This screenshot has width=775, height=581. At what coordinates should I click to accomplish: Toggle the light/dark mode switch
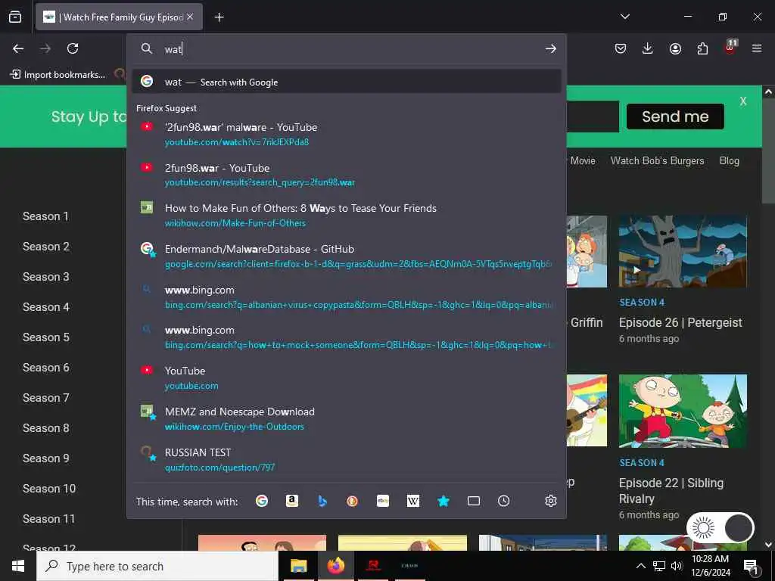pos(721,528)
